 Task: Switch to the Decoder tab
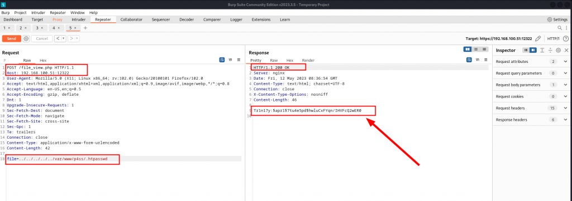click(187, 19)
